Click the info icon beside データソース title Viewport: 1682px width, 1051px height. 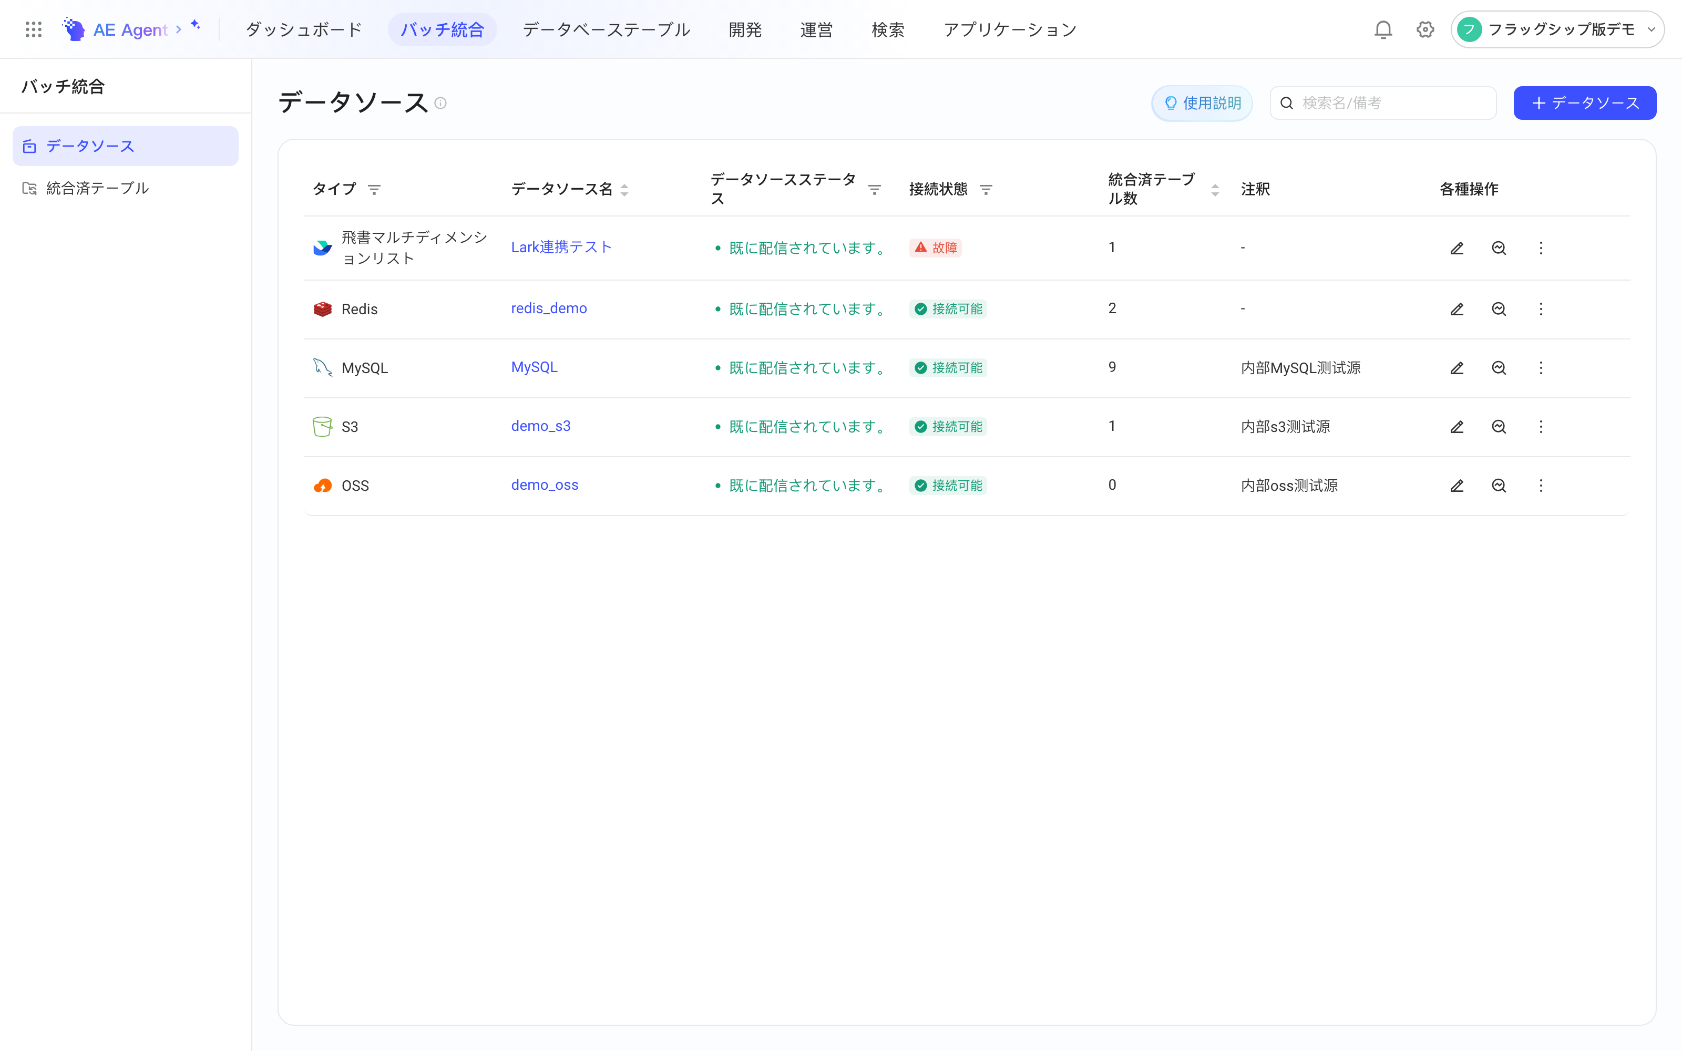440,104
